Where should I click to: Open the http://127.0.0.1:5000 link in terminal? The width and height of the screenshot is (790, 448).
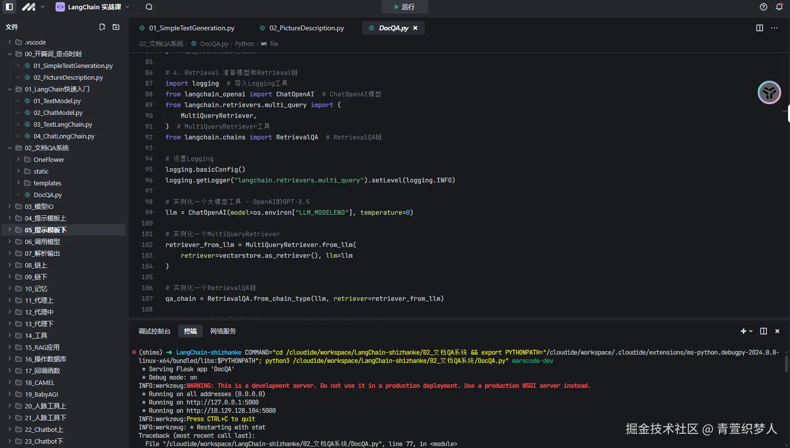pos(222,403)
